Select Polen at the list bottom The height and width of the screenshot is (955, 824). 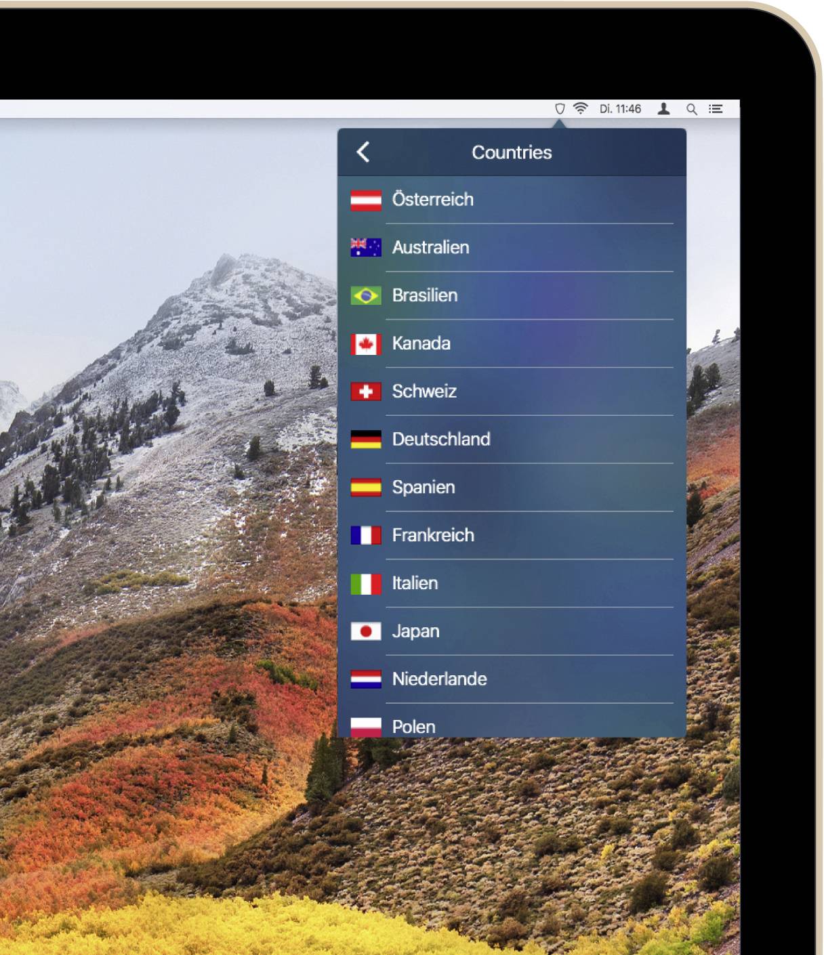(413, 726)
